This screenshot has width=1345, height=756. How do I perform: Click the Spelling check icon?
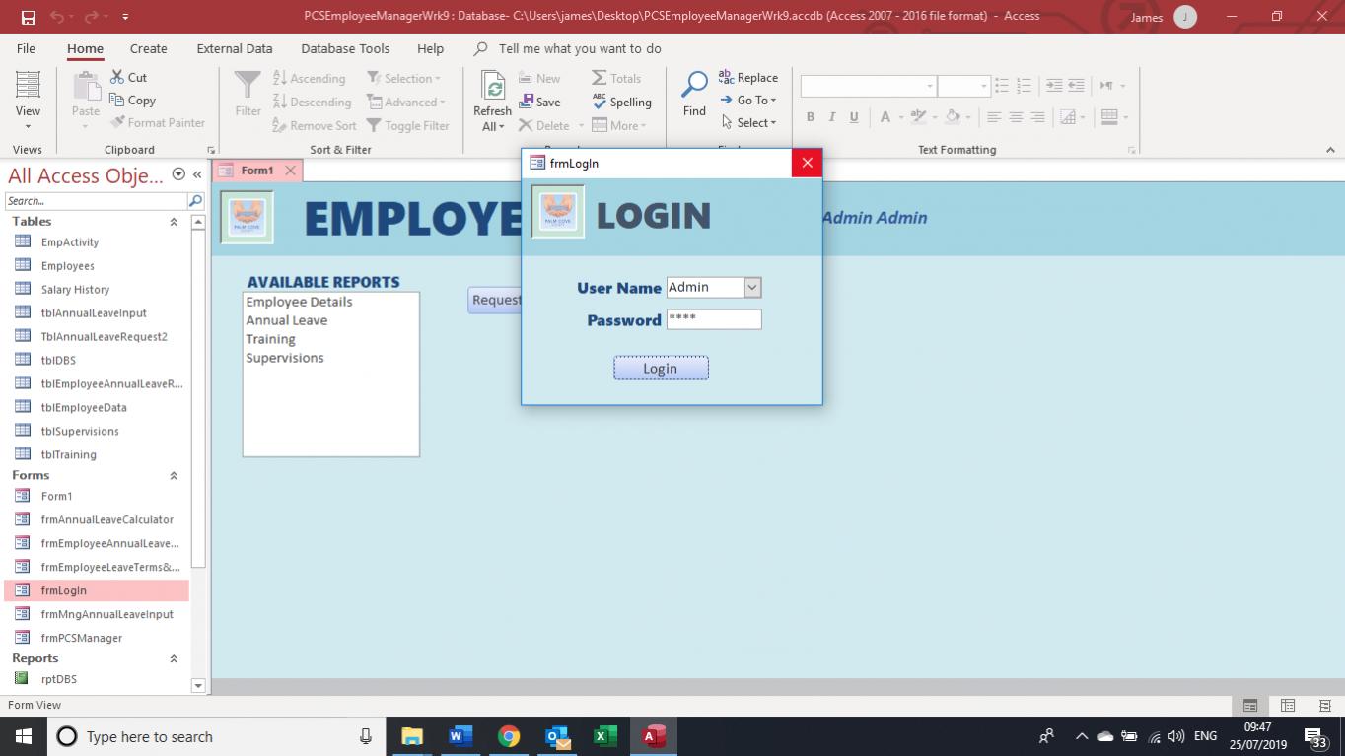[600, 102]
